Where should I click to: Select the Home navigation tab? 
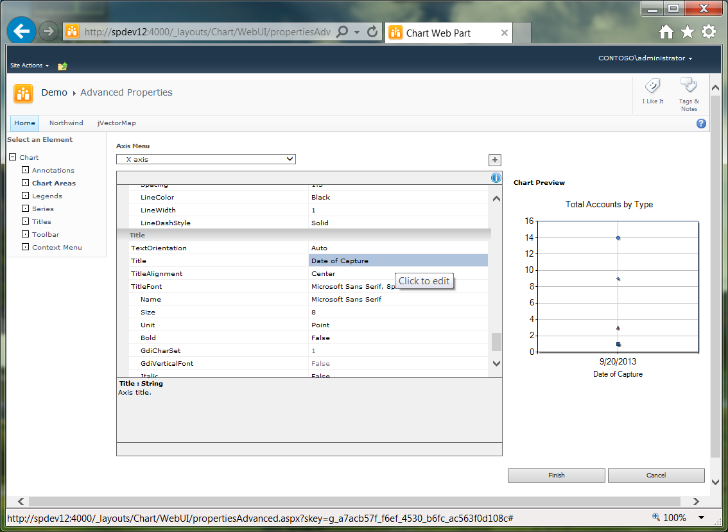[x=24, y=123]
